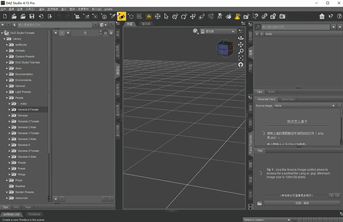Select the Node Selection arrow tool
The height and width of the screenshot is (222, 343).
coord(166,17)
